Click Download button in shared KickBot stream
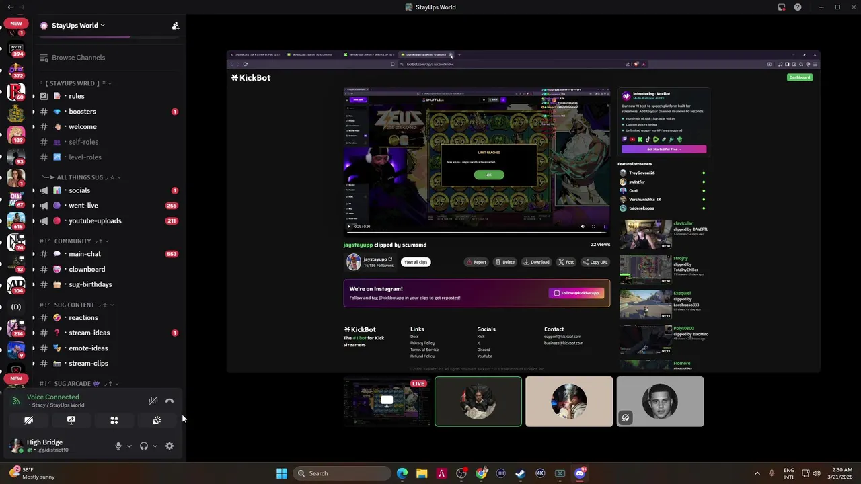 536,262
